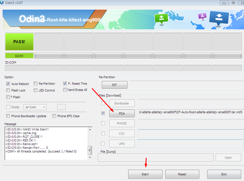
Task: Click the CSC file button
Action: click(122, 134)
